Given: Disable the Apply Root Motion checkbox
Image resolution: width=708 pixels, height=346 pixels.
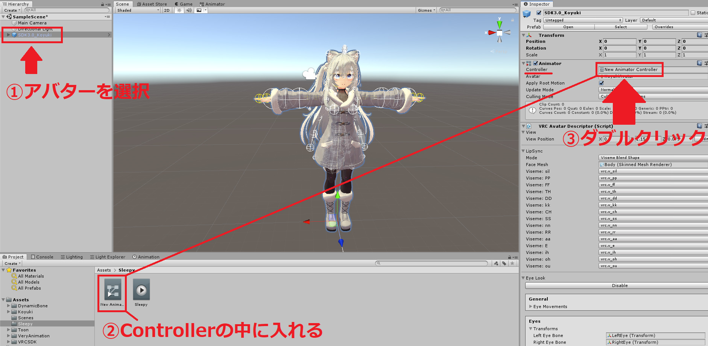Looking at the screenshot, I should click(601, 83).
